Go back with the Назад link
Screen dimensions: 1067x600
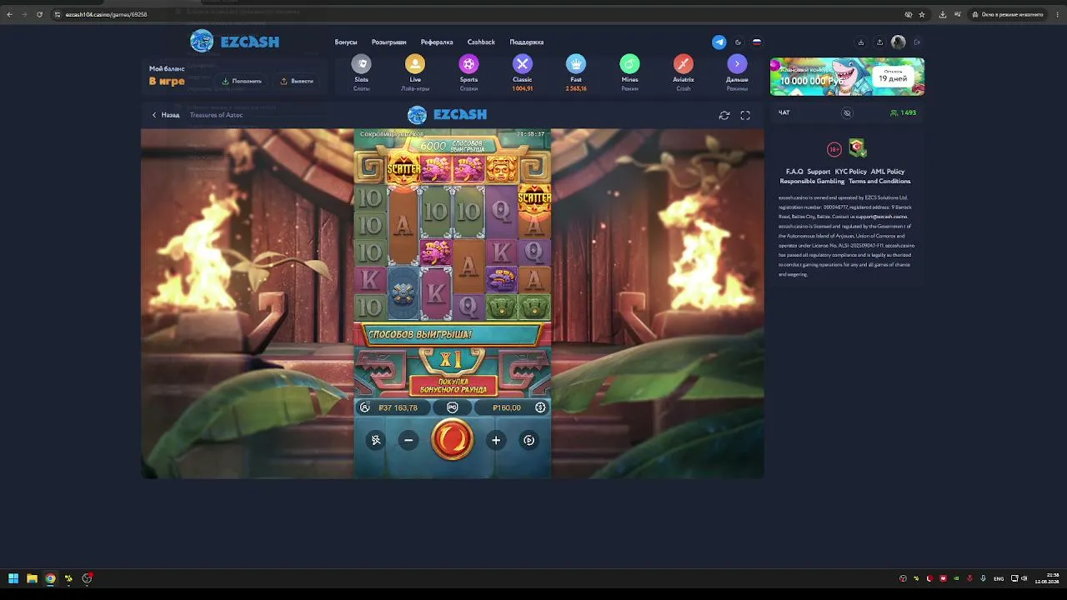pos(166,115)
